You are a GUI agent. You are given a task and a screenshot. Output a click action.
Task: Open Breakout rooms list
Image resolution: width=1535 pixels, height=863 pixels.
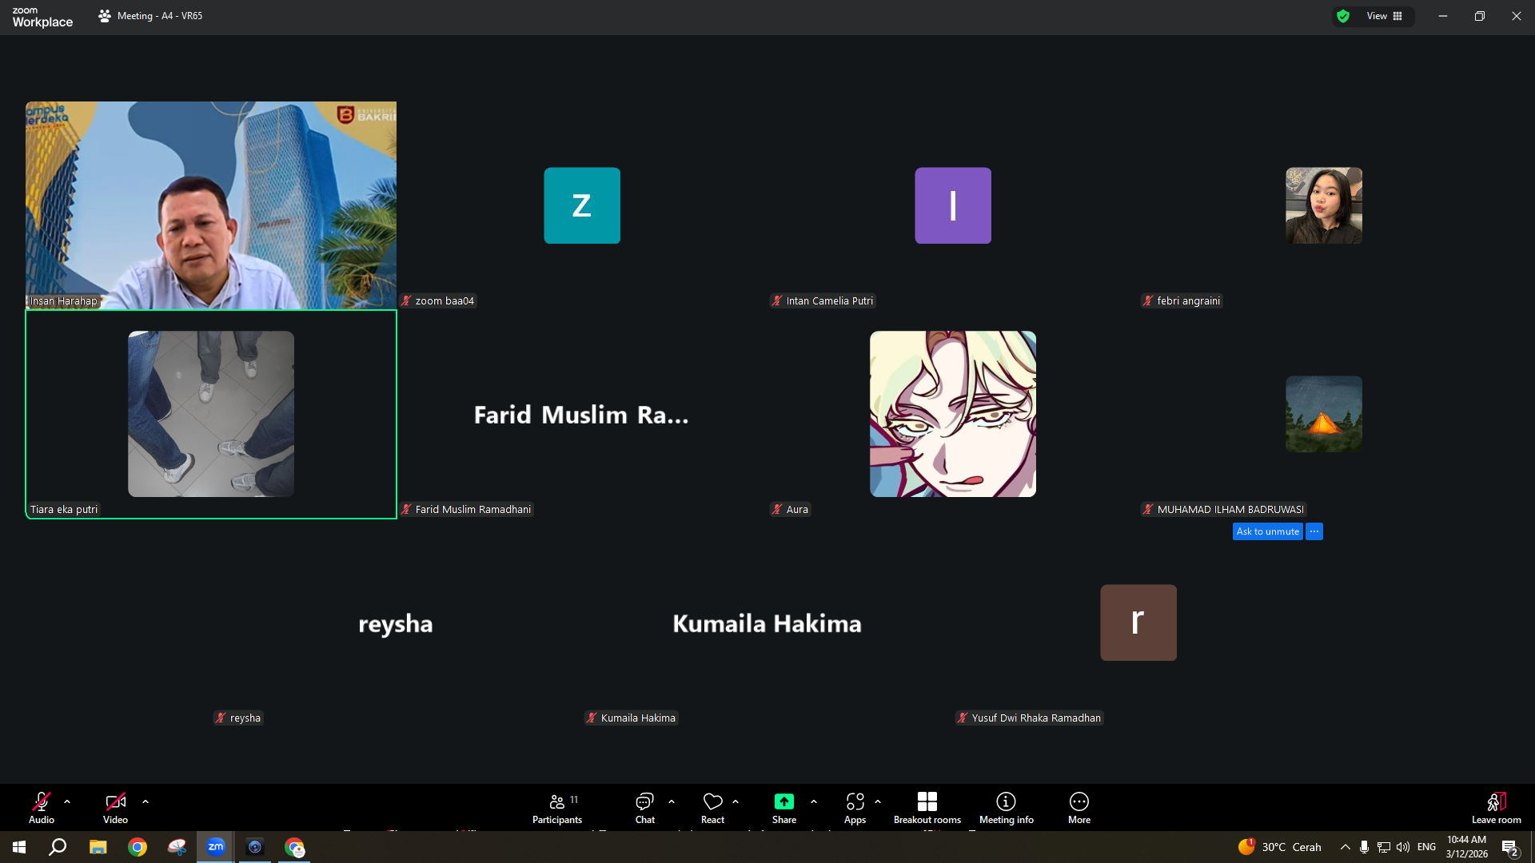[x=927, y=807]
